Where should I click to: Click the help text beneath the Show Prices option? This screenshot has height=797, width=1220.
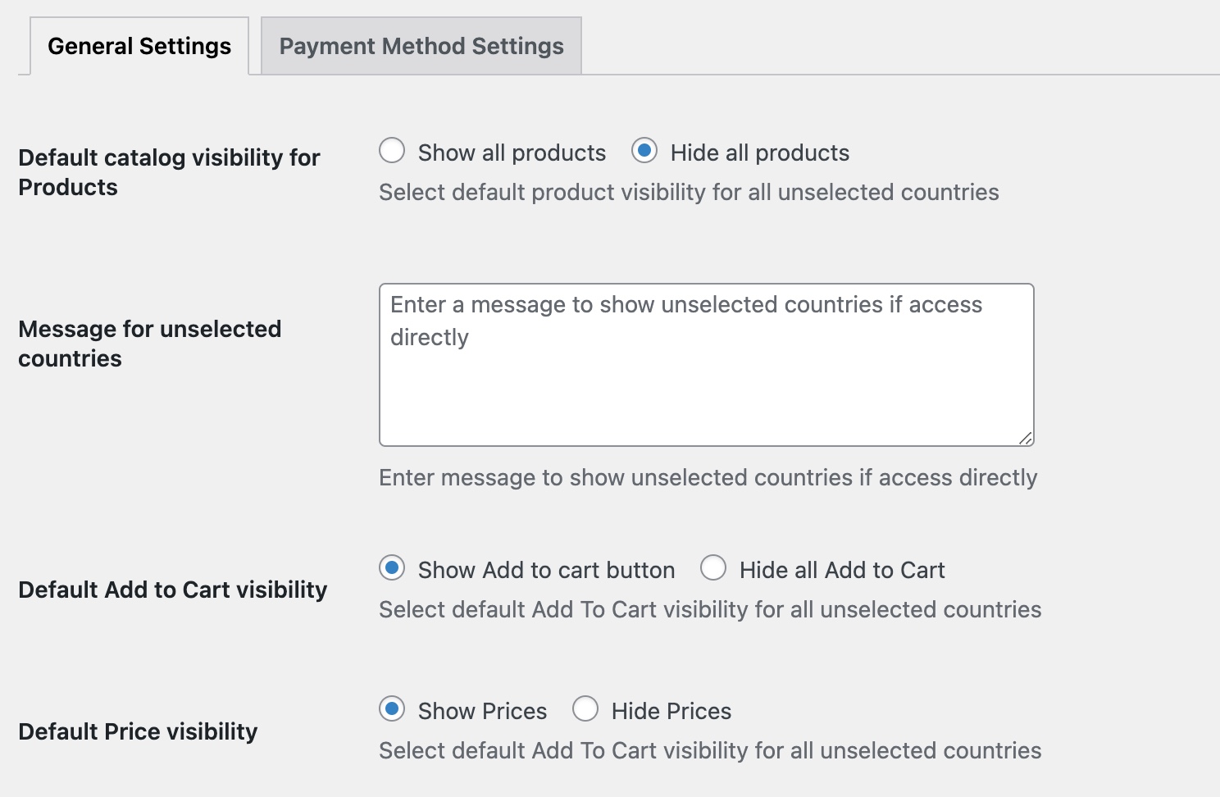tap(709, 750)
